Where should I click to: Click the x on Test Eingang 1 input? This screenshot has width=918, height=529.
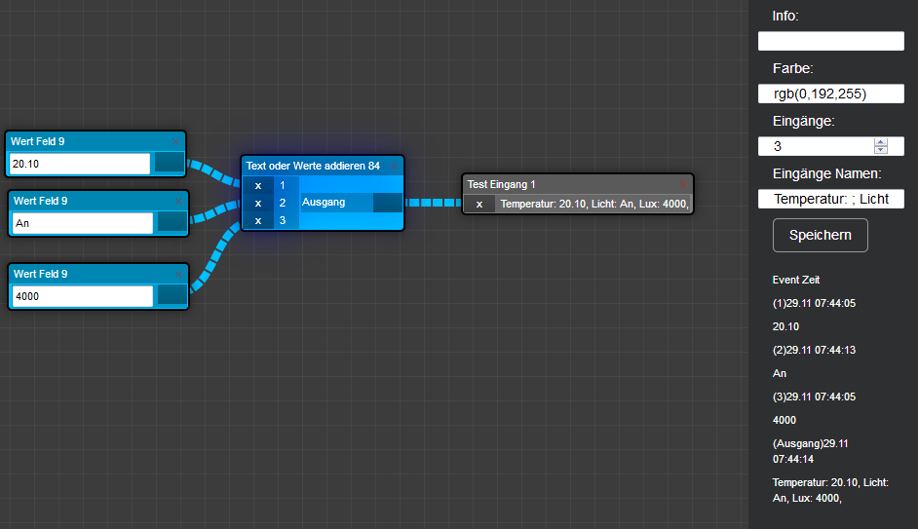click(479, 205)
